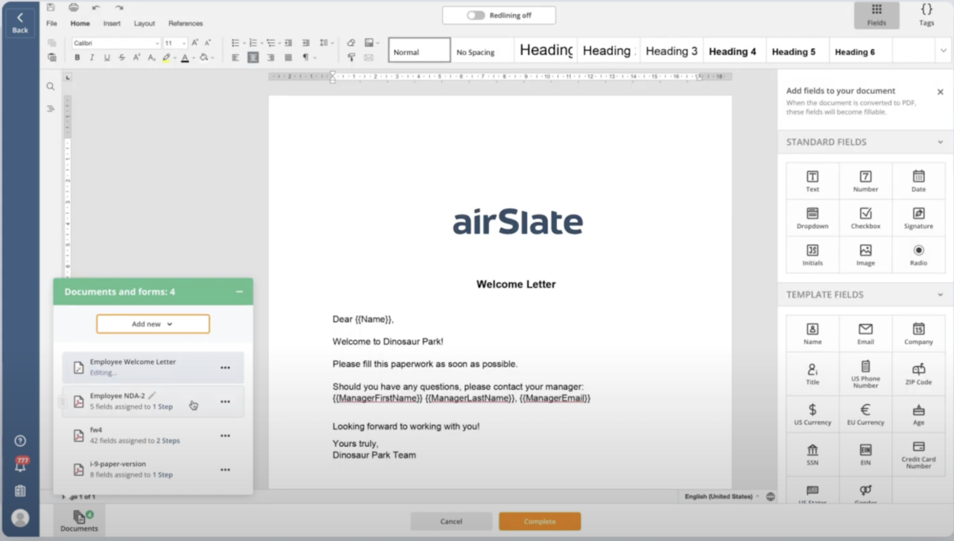Add a Radio field
Screen dimensions: 954x541
click(x=918, y=254)
